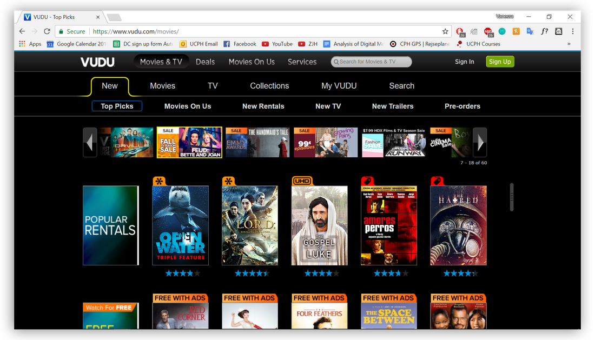Open the 99¢ episodes Growing Pains banner
The width and height of the screenshot is (595, 340).
click(326, 143)
